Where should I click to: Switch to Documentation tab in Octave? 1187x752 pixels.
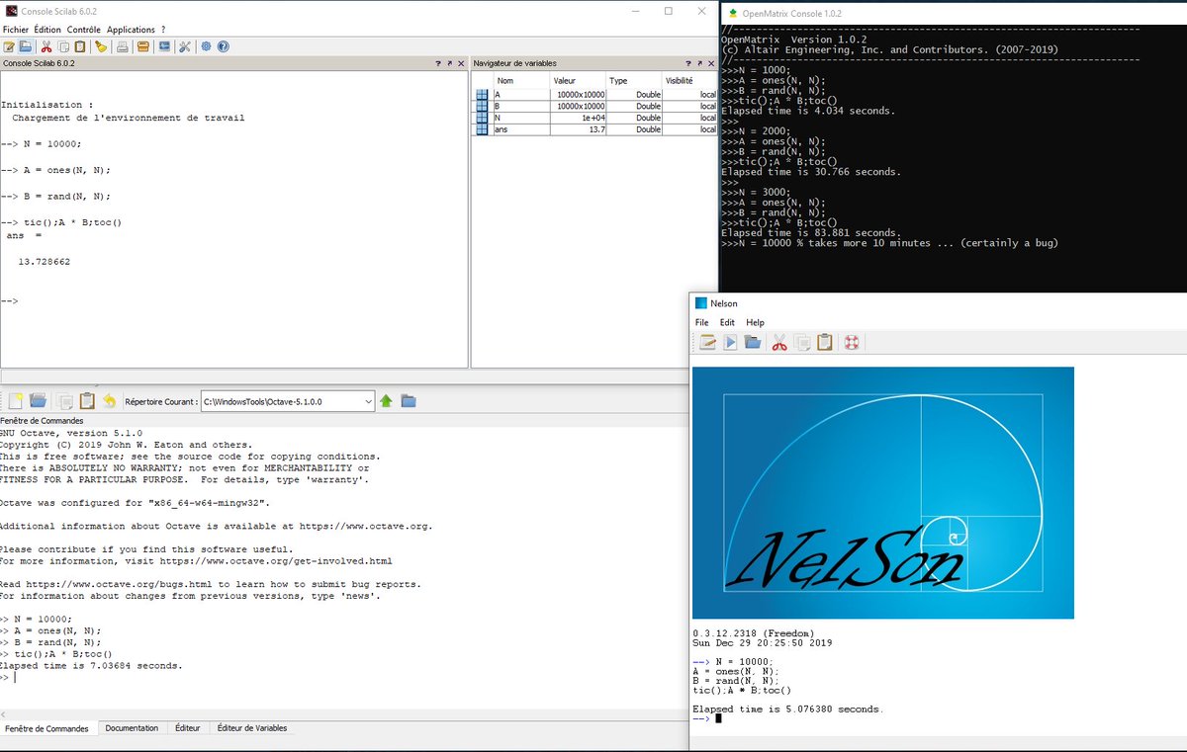tap(132, 728)
